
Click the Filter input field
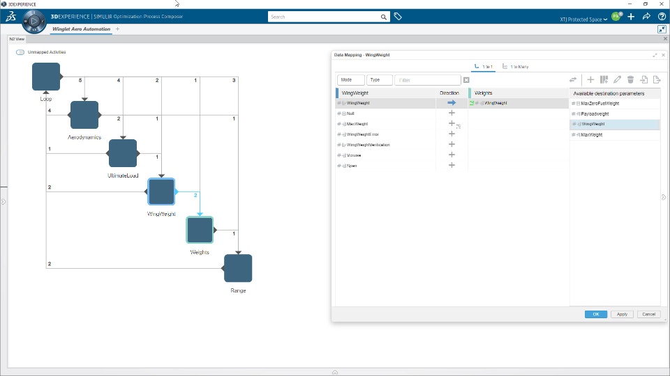[x=428, y=80]
